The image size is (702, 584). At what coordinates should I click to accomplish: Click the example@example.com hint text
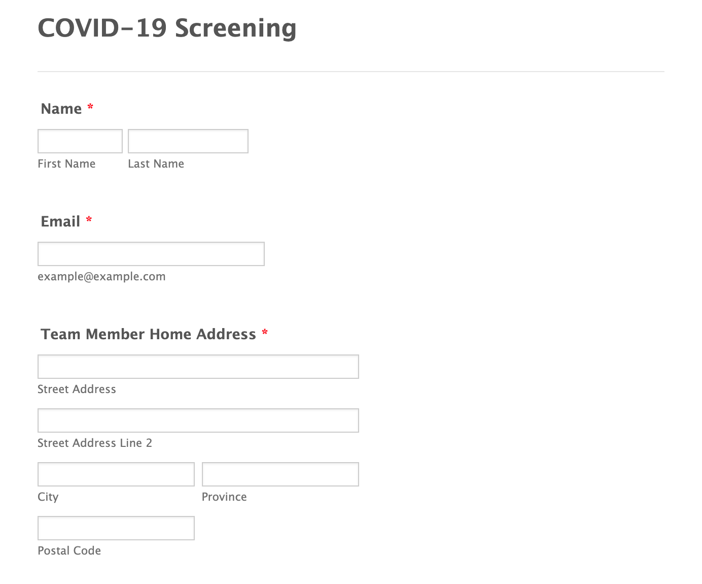[101, 276]
